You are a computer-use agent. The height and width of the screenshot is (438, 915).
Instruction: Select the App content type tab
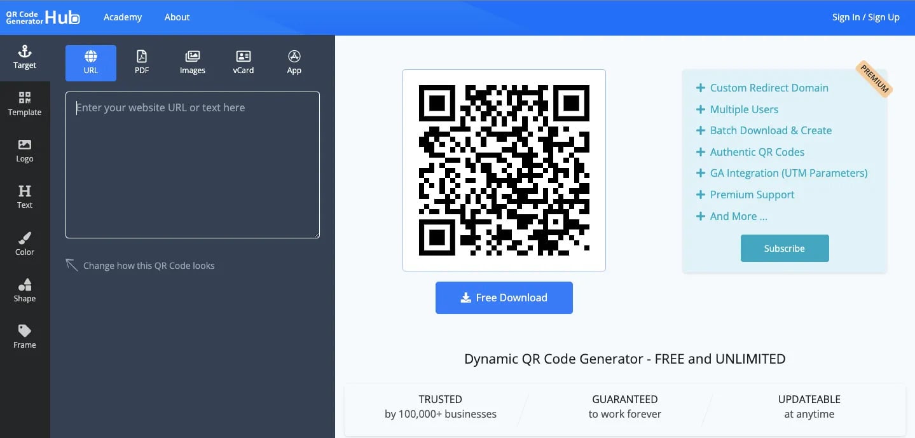(294, 63)
